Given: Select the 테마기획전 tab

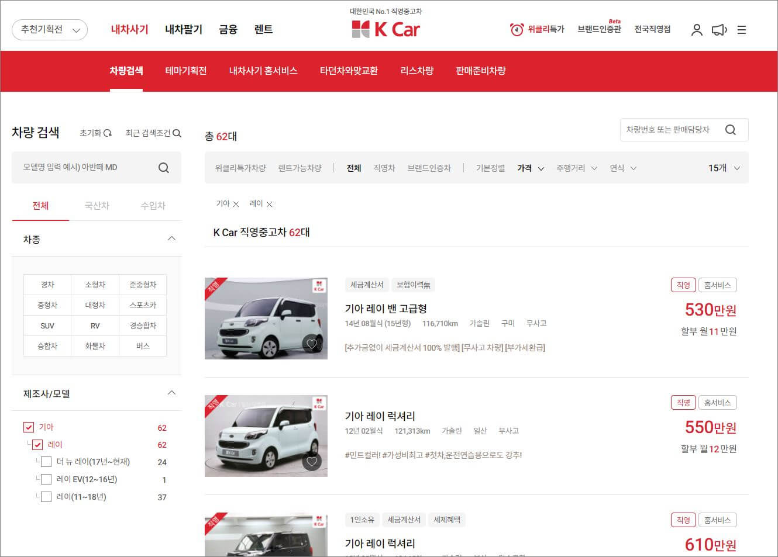Looking at the screenshot, I should coord(186,71).
